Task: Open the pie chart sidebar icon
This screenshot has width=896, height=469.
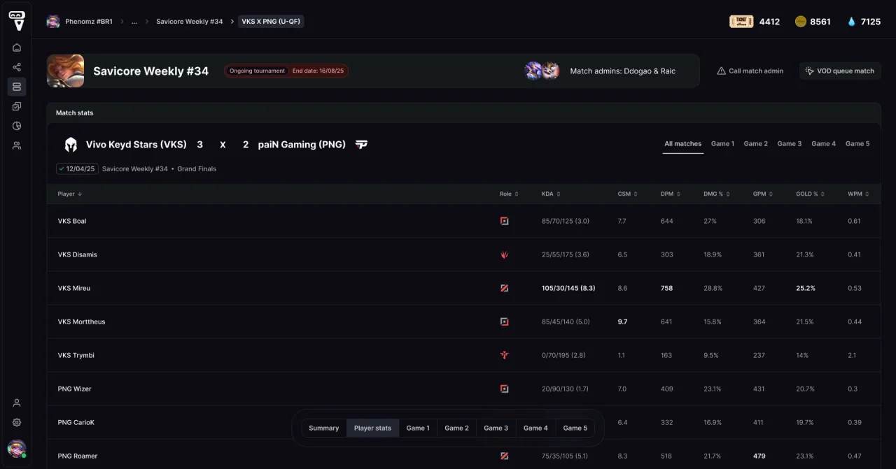Action: tap(17, 126)
